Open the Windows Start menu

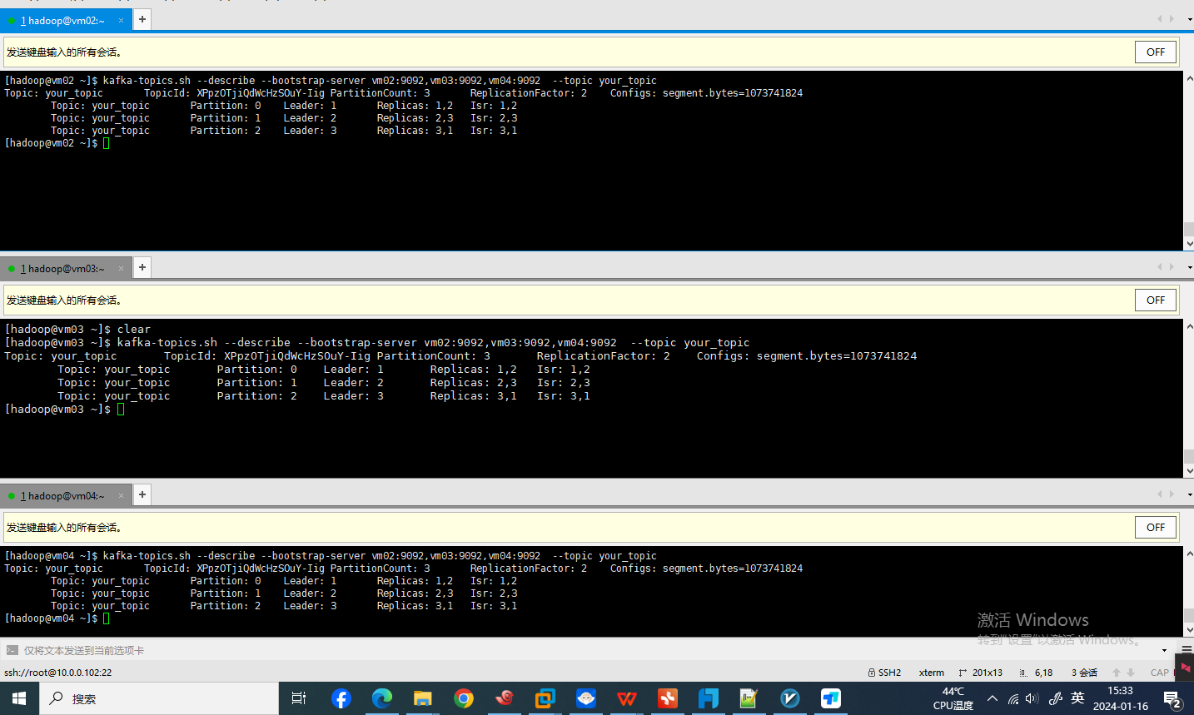[x=19, y=698]
